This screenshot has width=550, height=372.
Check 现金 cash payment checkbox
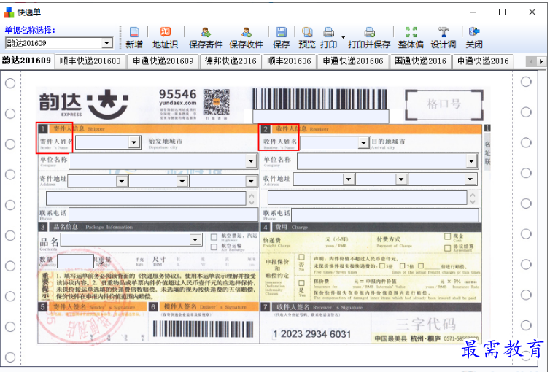tap(448, 236)
